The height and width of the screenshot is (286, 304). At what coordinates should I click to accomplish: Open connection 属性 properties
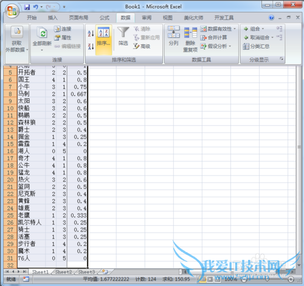[x=63, y=38]
